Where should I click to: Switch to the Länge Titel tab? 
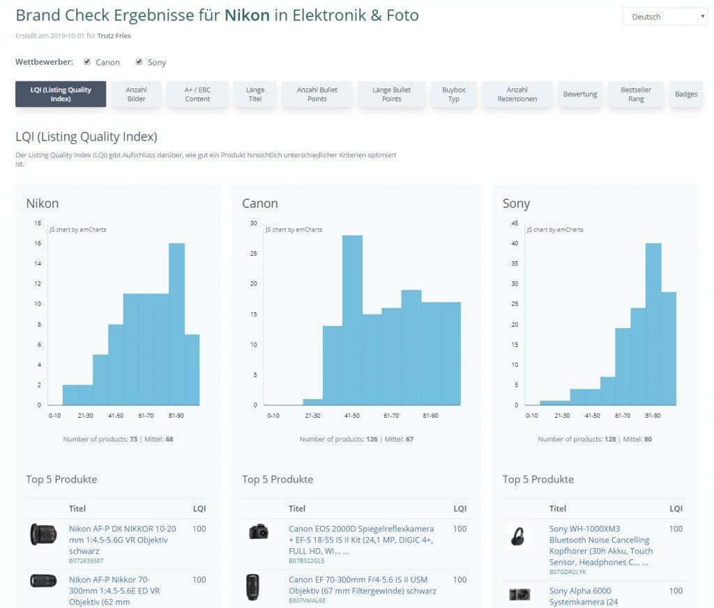click(x=255, y=94)
